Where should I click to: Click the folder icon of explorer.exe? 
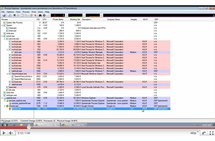[x=5, y=98]
